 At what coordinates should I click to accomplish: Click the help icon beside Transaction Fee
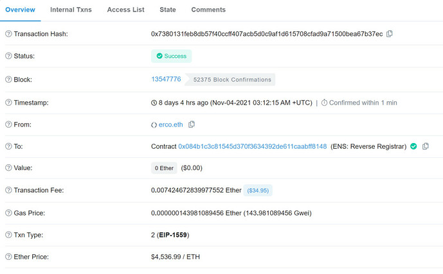point(8,190)
